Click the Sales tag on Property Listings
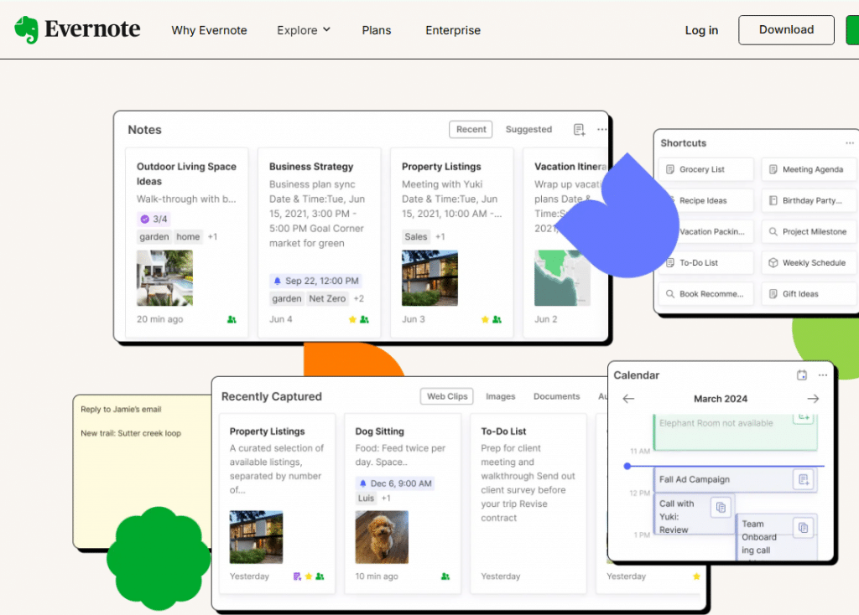This screenshot has width=859, height=615. pos(416,236)
